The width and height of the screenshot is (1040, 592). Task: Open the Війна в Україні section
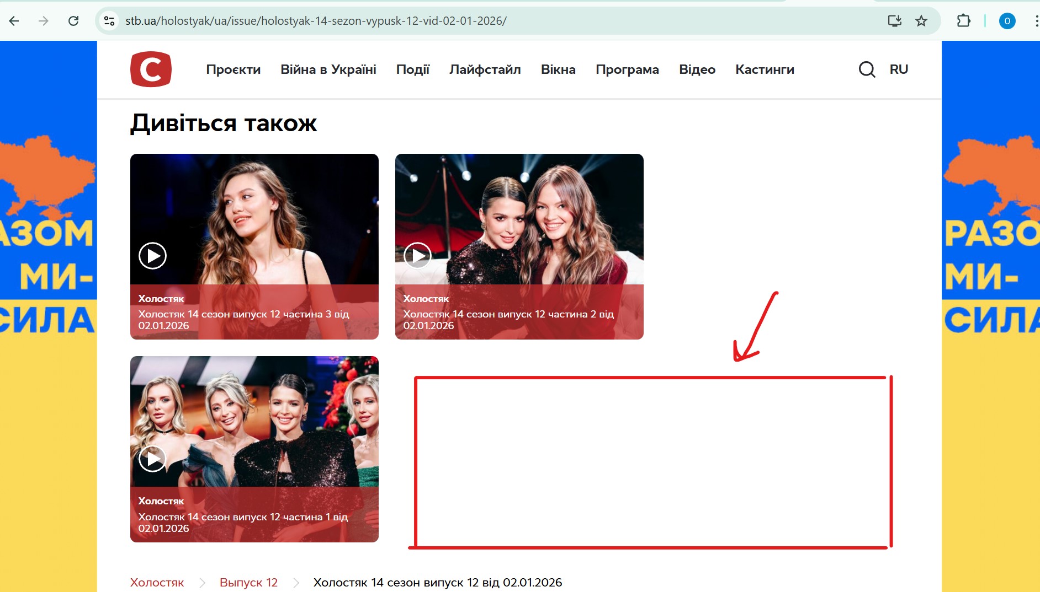click(x=328, y=69)
